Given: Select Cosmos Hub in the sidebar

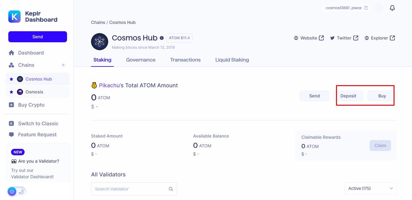Looking at the screenshot, I should coord(38,79).
